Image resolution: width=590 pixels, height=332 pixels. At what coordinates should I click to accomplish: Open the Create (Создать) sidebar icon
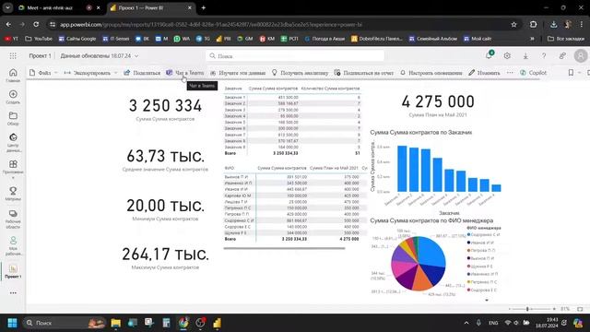pos(13,97)
